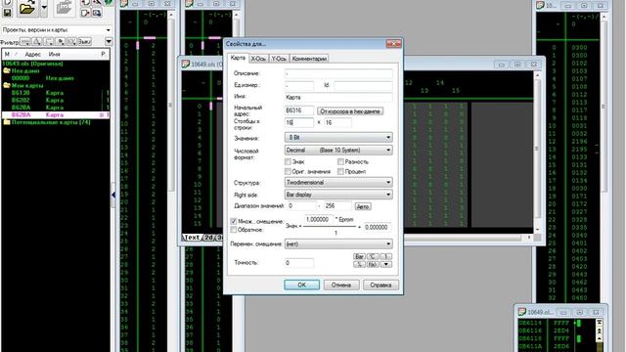626x352 pixels.
Task: Click the Точность precision field
Action: point(299,263)
